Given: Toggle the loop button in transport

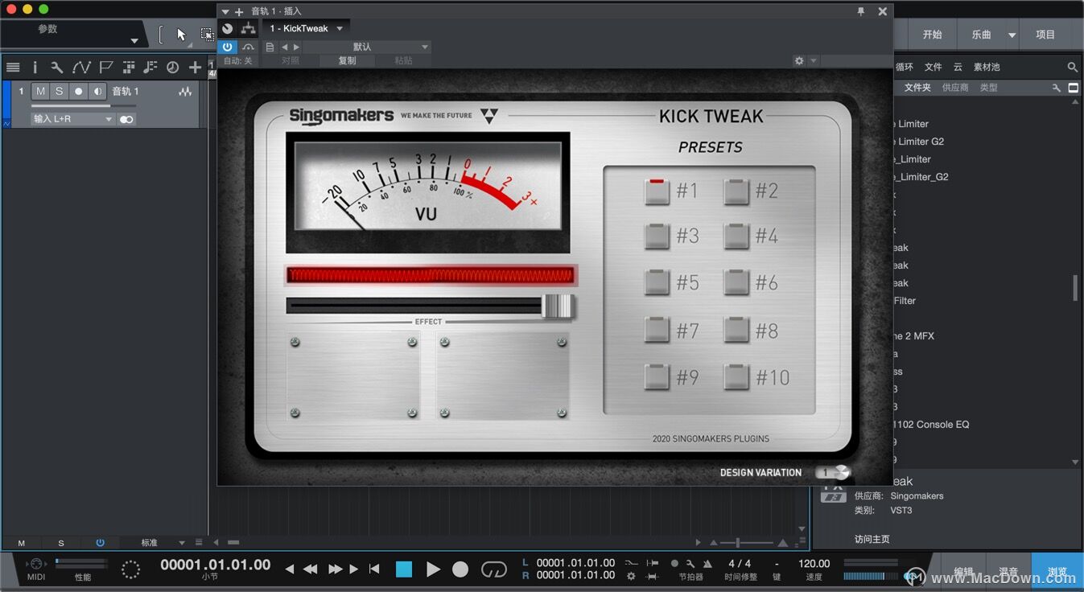Looking at the screenshot, I should point(493,569).
